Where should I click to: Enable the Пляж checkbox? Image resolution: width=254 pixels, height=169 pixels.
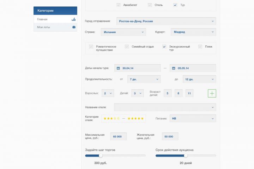[200, 46]
